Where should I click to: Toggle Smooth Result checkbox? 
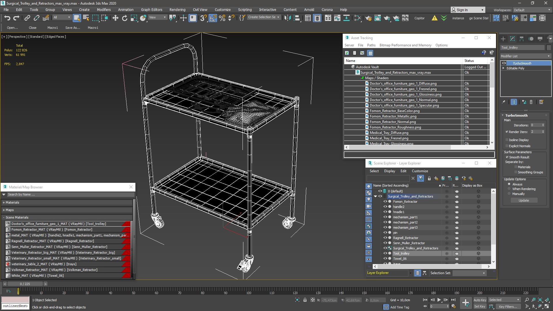coord(507,157)
